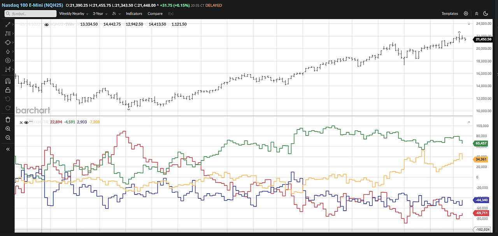Click the 21,450.50 price label
The width and height of the screenshot is (498, 236).
pos(483,39)
